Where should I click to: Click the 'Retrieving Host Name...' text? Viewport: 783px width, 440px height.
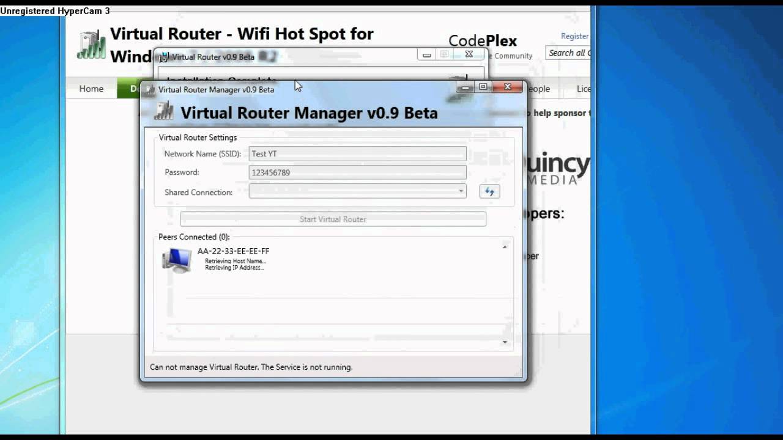click(236, 261)
